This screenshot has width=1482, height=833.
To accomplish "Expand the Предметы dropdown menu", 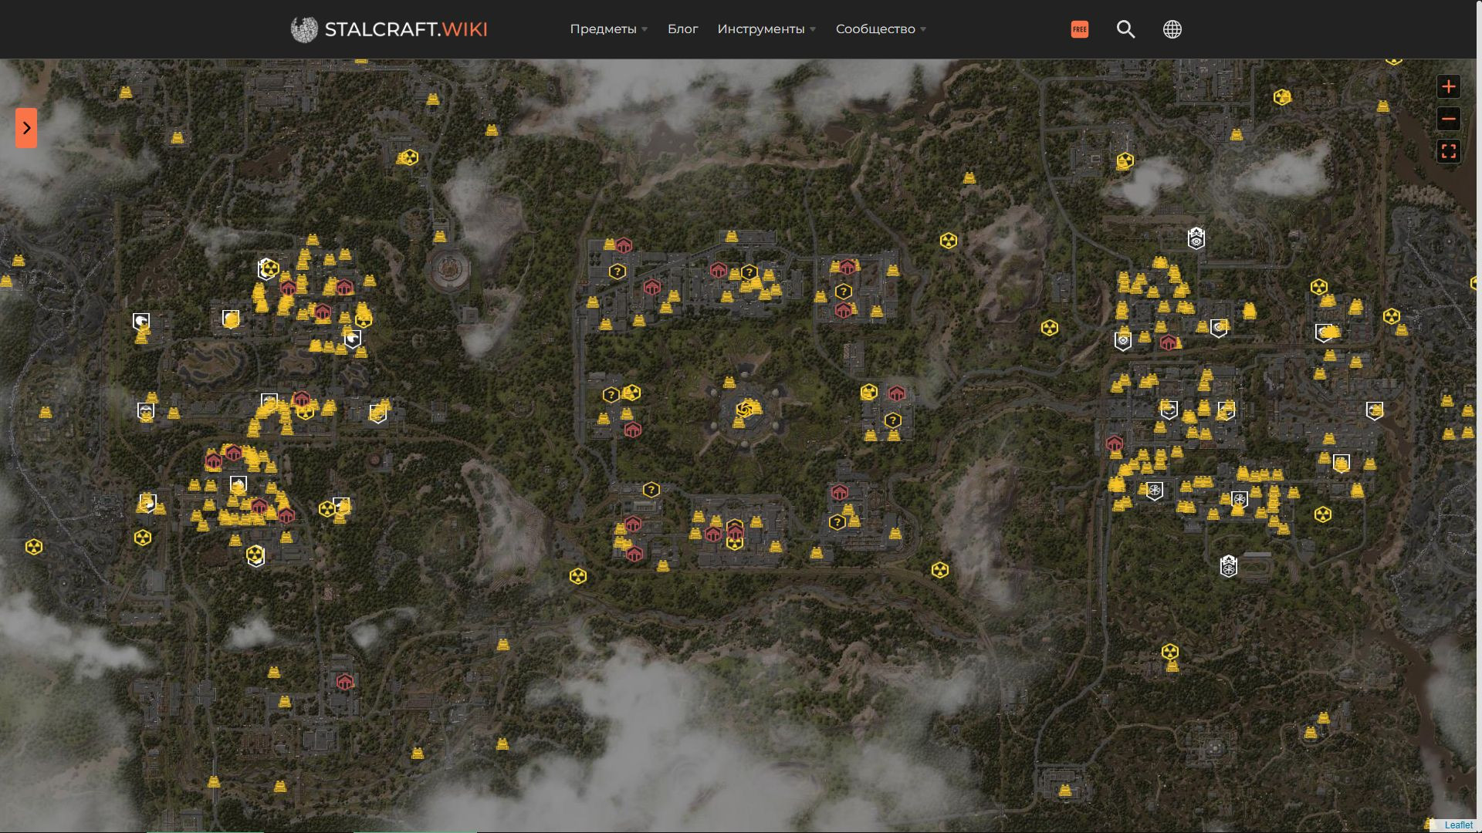I will [608, 29].
